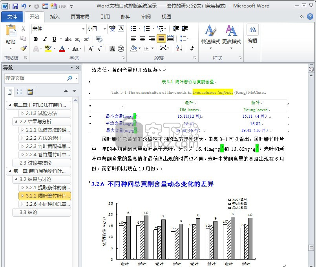The image size is (316, 267).
Task: Collapse the 第二章 HPTLC法 heading
Action: [9, 105]
